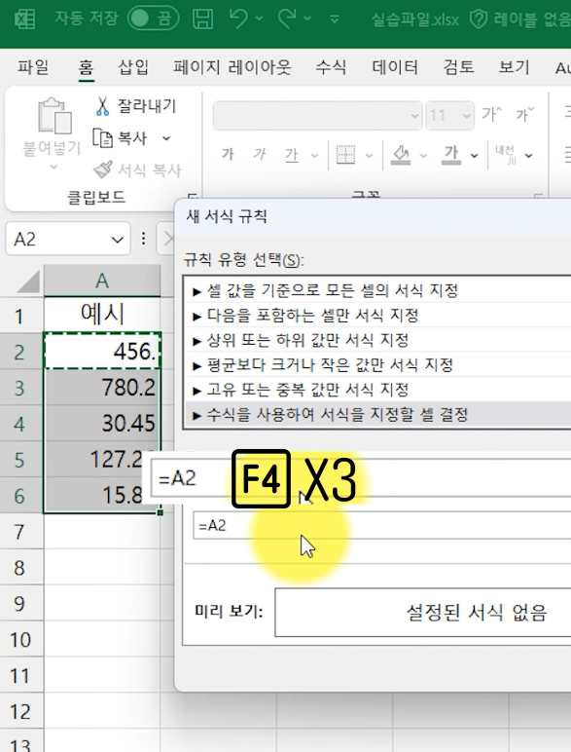Click the sensitivity label shield icon
This screenshot has height=752, width=571.
coord(478,19)
